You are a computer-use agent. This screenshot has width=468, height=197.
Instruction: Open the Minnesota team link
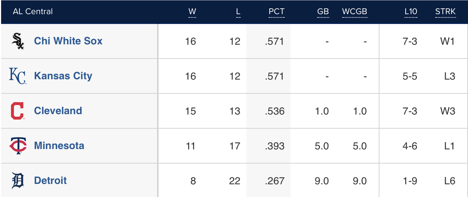(x=59, y=146)
